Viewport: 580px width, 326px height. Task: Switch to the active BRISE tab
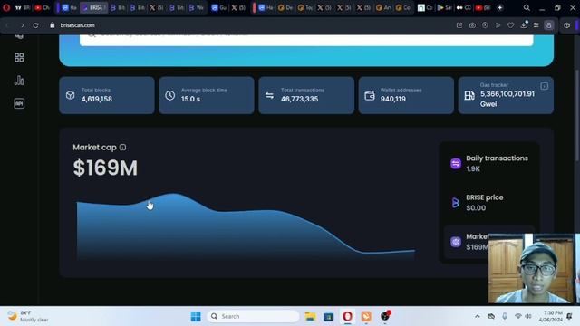[x=94, y=7]
